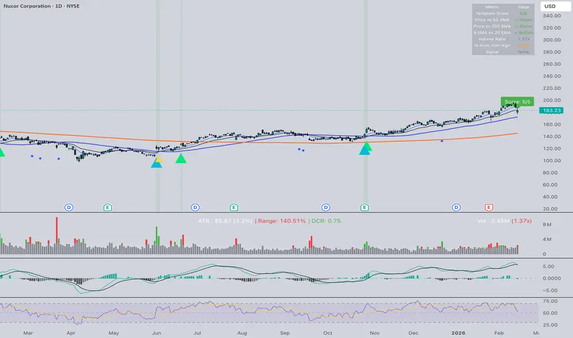Image resolution: width=573 pixels, height=338 pixels.
Task: Click the green earnings E marker in late July
Action: (x=234, y=208)
